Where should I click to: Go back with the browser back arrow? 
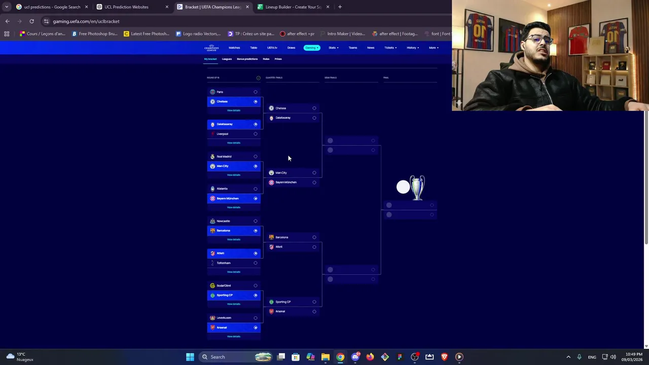tap(7, 21)
